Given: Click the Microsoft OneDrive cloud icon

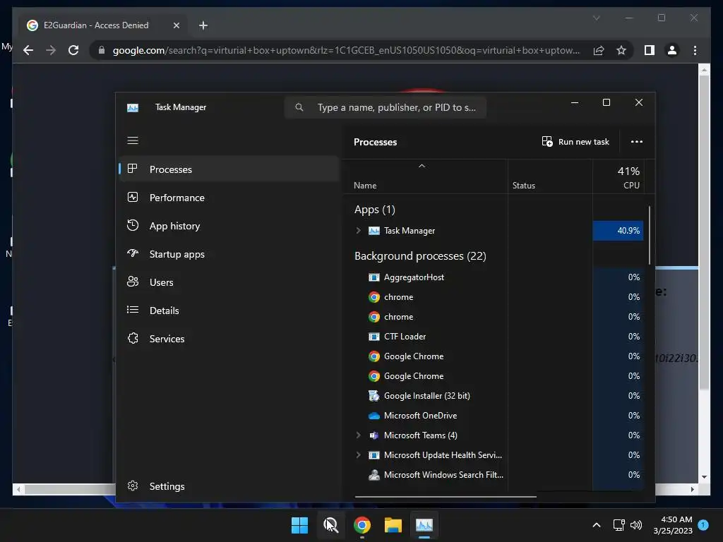Looking at the screenshot, I should pos(374,416).
